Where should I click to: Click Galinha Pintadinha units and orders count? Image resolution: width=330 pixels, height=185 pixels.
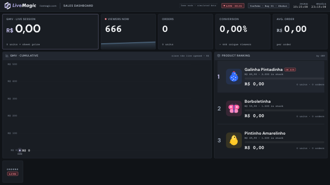(310, 84)
